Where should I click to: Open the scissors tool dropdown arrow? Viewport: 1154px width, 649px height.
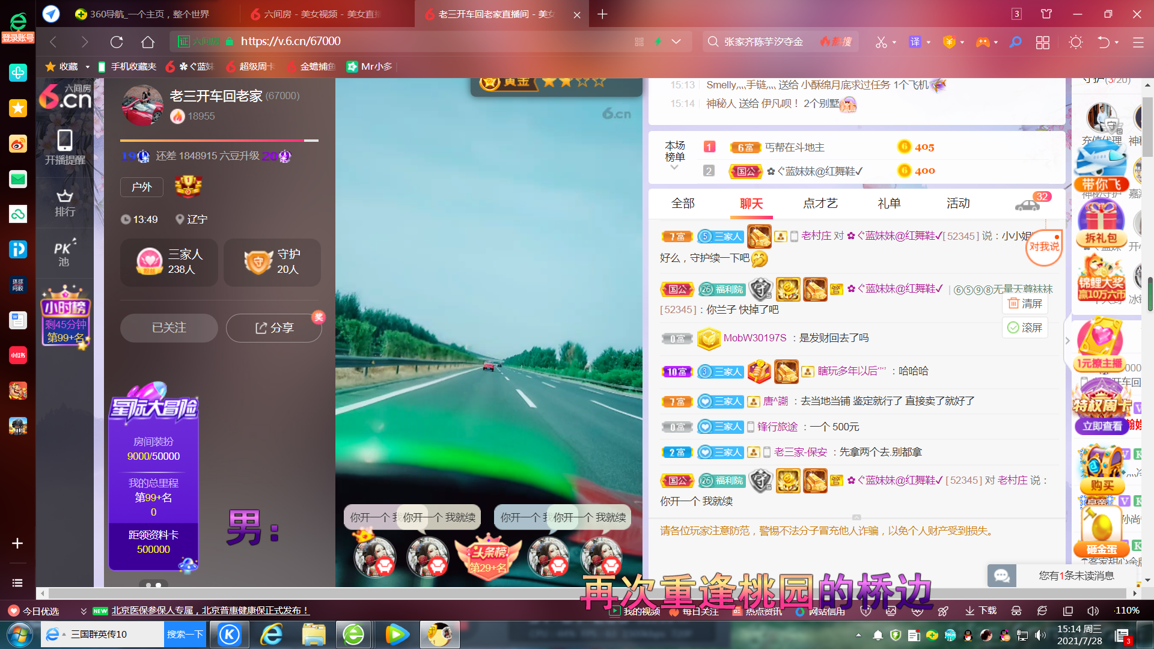(894, 43)
